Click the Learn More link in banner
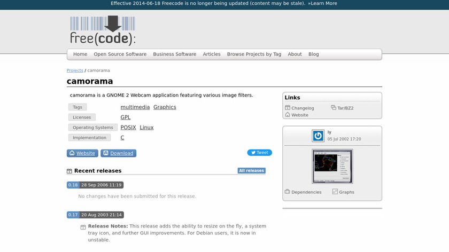 [x=323, y=3]
